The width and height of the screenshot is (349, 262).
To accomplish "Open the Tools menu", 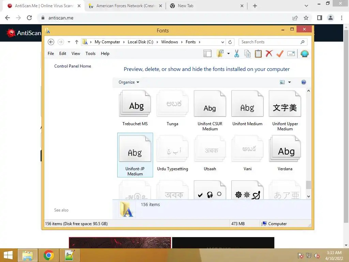I will pos(90,54).
